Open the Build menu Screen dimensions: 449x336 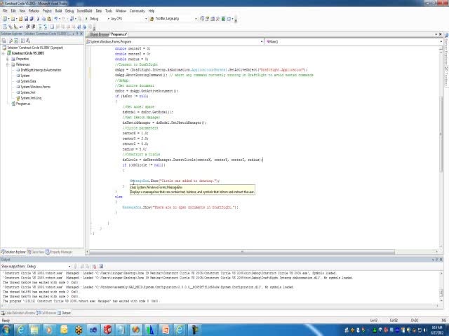(x=58, y=11)
